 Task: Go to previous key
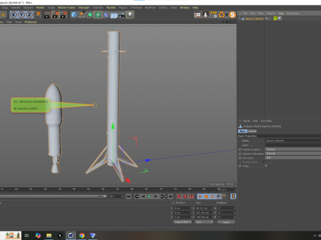click(x=137, y=197)
